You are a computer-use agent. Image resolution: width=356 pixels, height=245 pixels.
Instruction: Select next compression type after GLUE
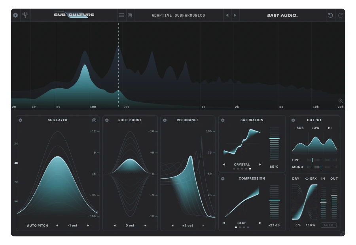(x=260, y=223)
